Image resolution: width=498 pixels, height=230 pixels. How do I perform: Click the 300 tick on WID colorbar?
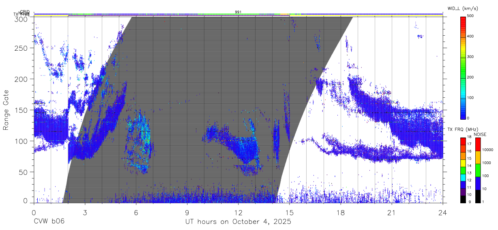click(470, 57)
